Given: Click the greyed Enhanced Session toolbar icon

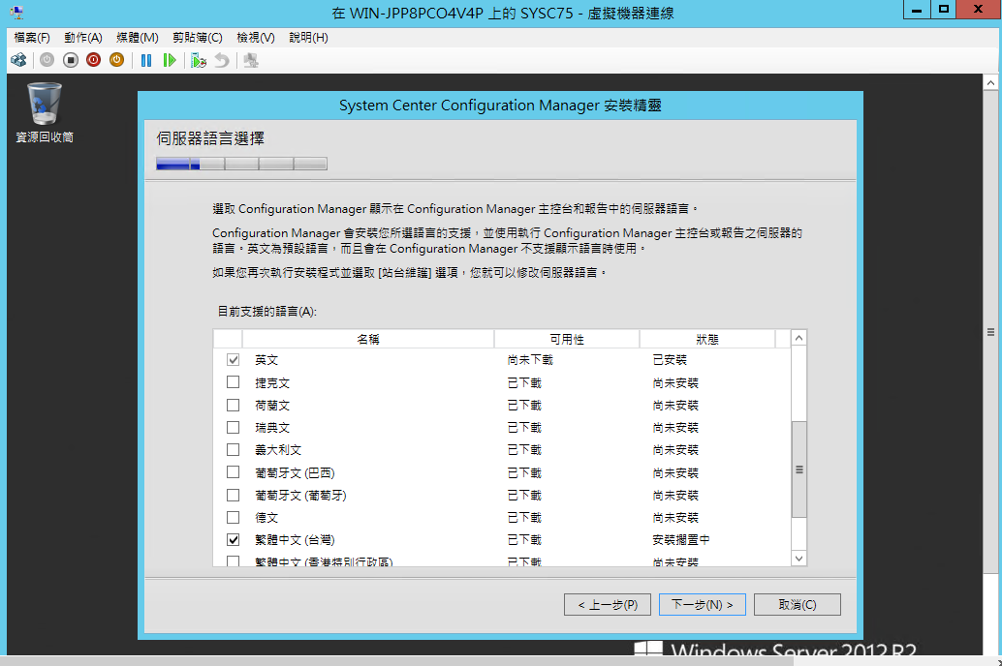Looking at the screenshot, I should [x=251, y=60].
